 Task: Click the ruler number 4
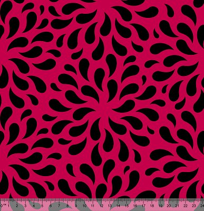pyautogui.click(x=34, y=206)
